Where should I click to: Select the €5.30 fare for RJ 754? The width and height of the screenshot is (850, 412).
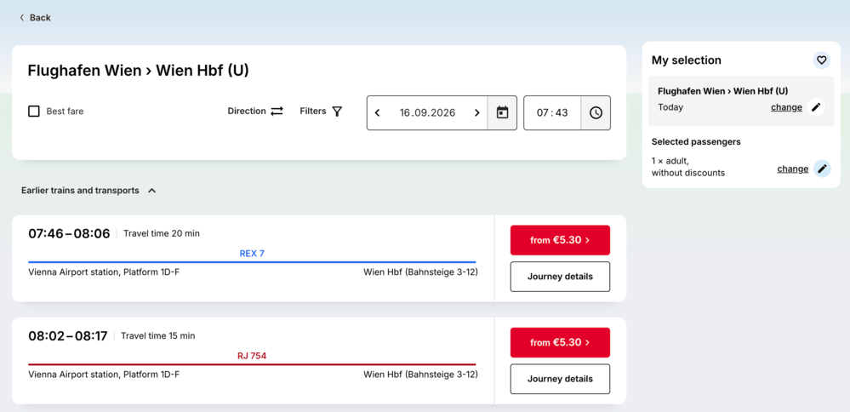pyautogui.click(x=560, y=342)
